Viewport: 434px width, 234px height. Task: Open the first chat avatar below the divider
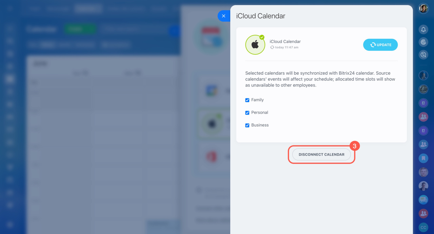tap(423, 75)
